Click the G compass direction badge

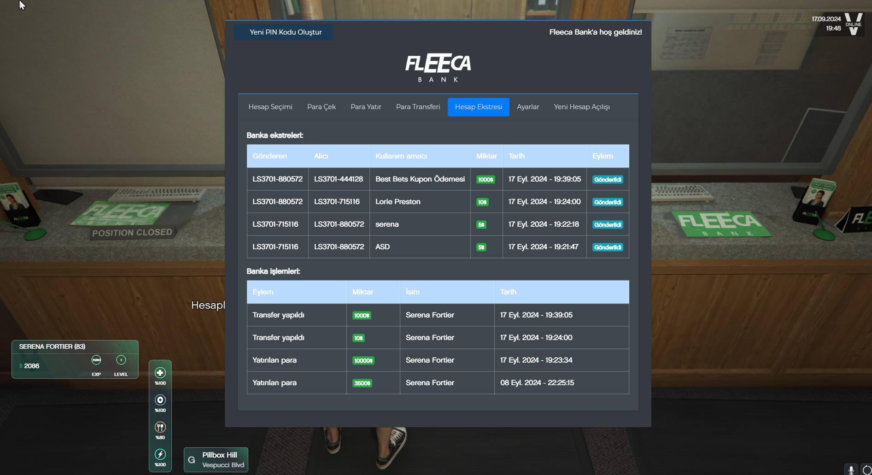pyautogui.click(x=192, y=460)
